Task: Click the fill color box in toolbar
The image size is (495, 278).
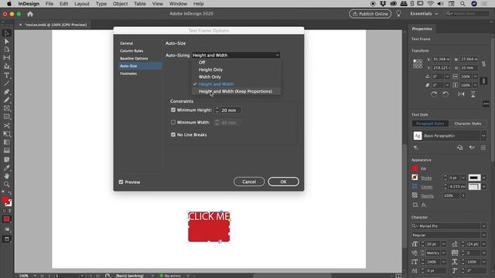Action: [5, 200]
